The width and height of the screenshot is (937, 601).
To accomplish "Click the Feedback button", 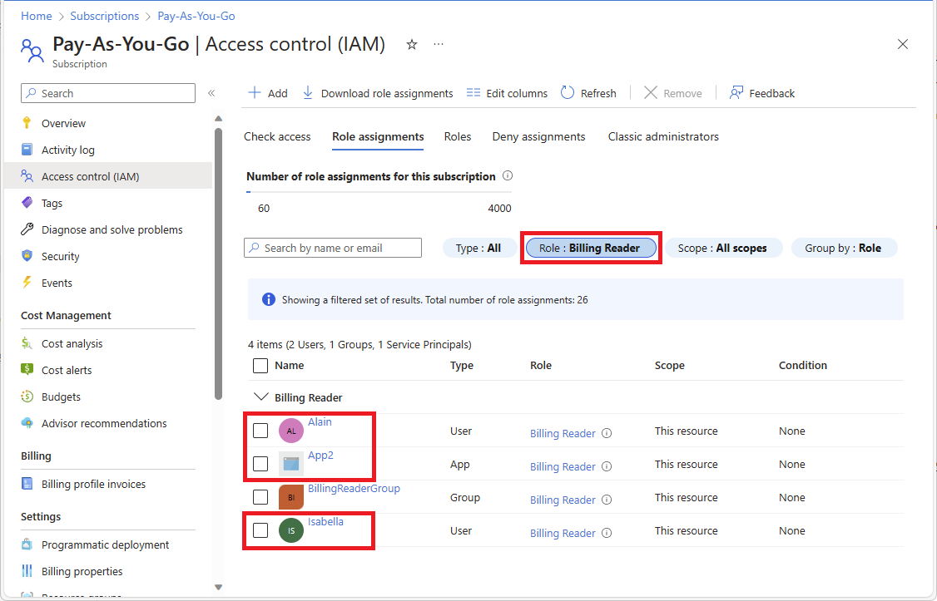I will 762,93.
